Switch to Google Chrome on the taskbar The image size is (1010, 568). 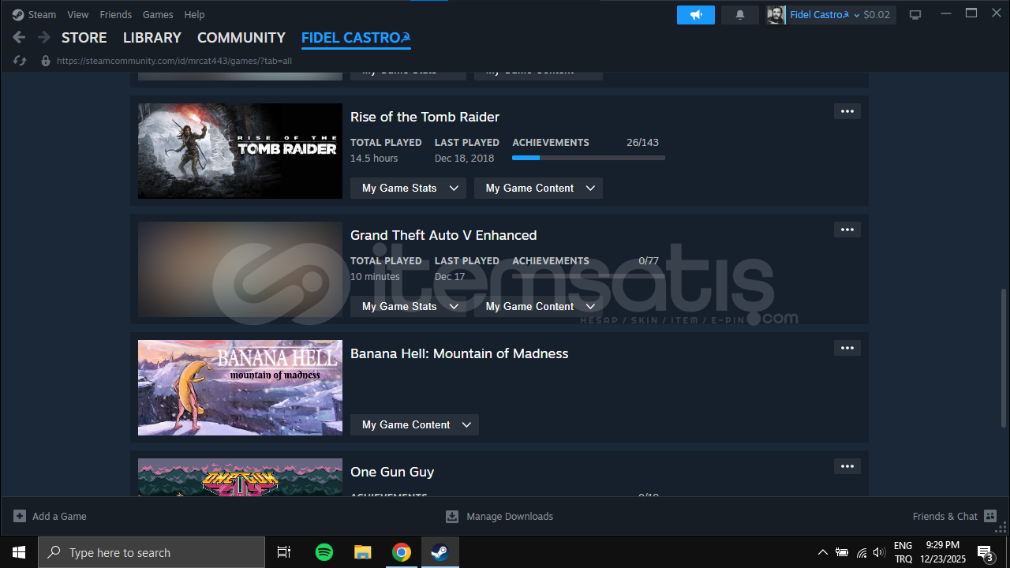pos(402,552)
